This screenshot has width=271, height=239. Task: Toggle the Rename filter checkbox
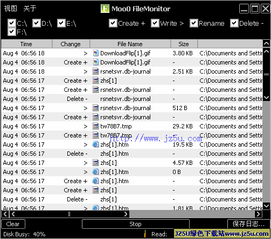coord(194,23)
